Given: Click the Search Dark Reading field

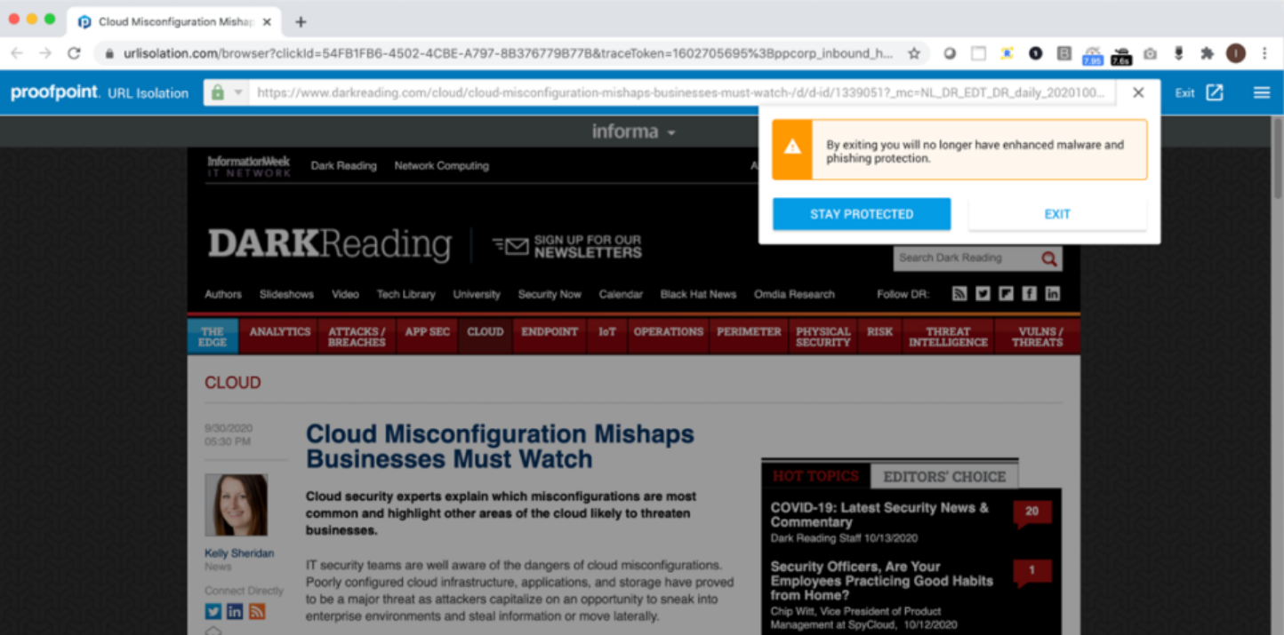Looking at the screenshot, I should coord(966,258).
